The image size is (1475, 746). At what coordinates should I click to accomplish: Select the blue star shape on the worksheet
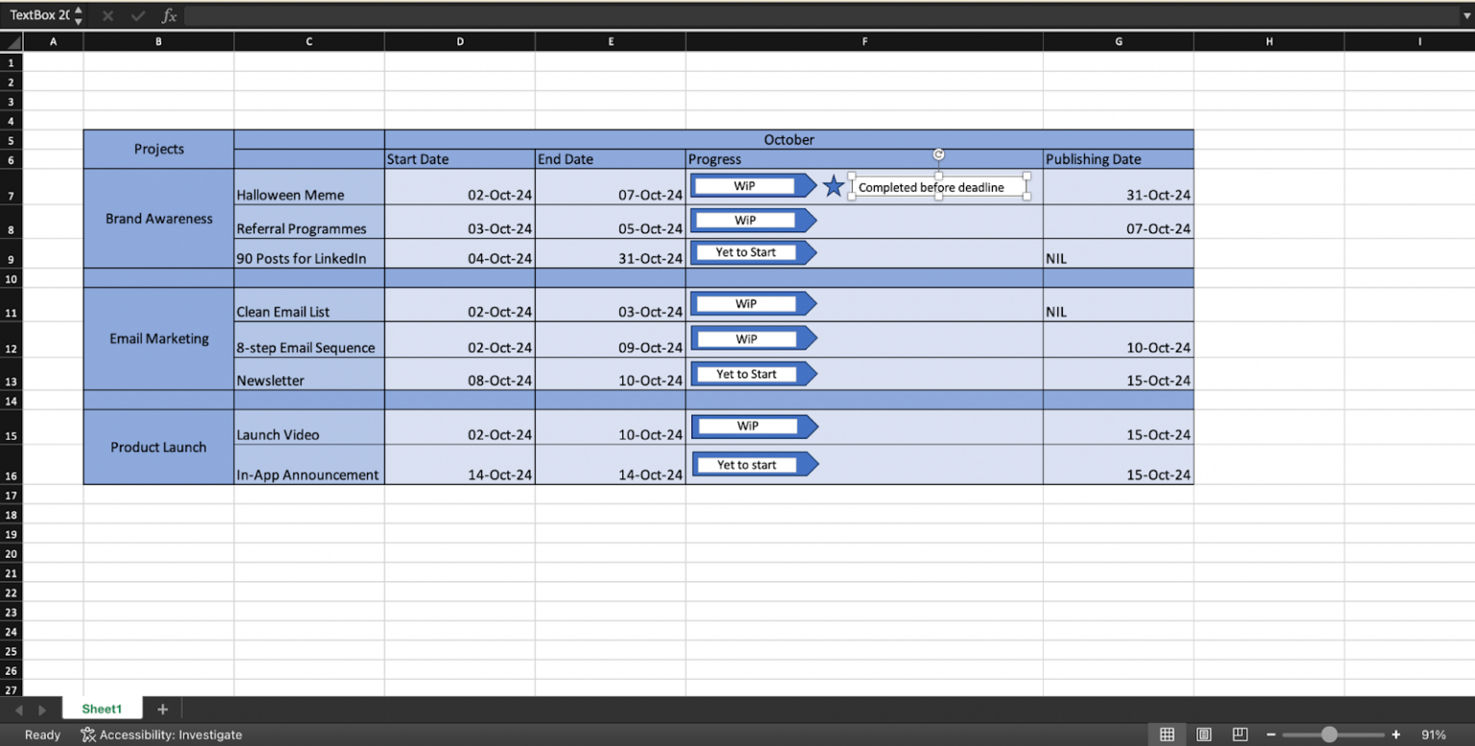tap(834, 185)
